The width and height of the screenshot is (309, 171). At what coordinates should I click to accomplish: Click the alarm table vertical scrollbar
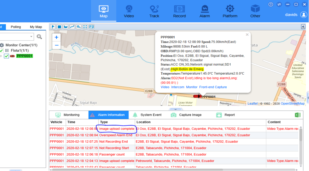click(301, 134)
